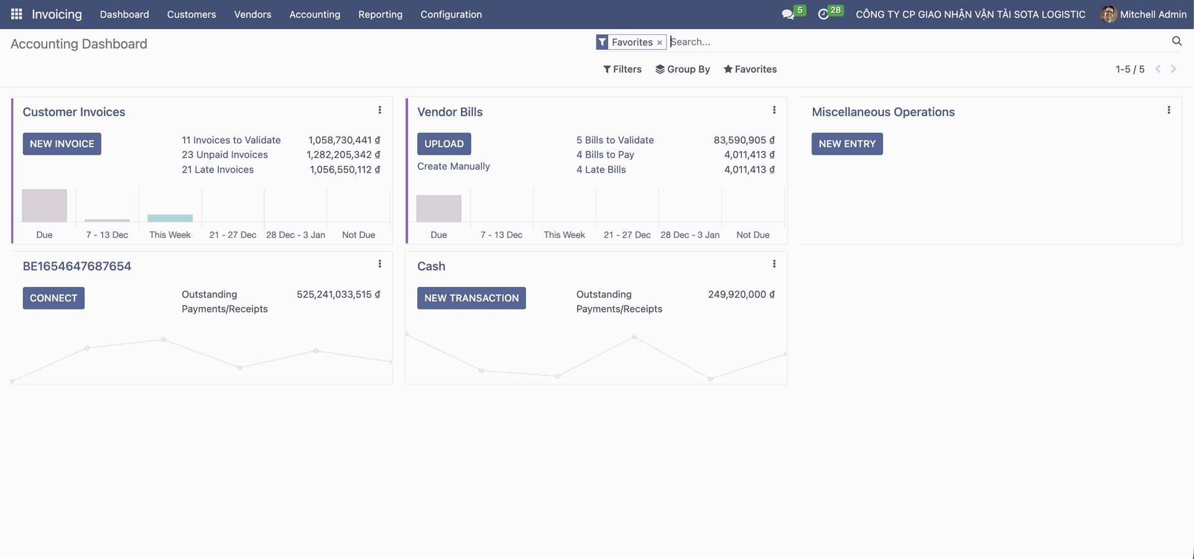Open the chat messages icon with badge 5
The height and width of the screenshot is (559, 1194).
788,14
